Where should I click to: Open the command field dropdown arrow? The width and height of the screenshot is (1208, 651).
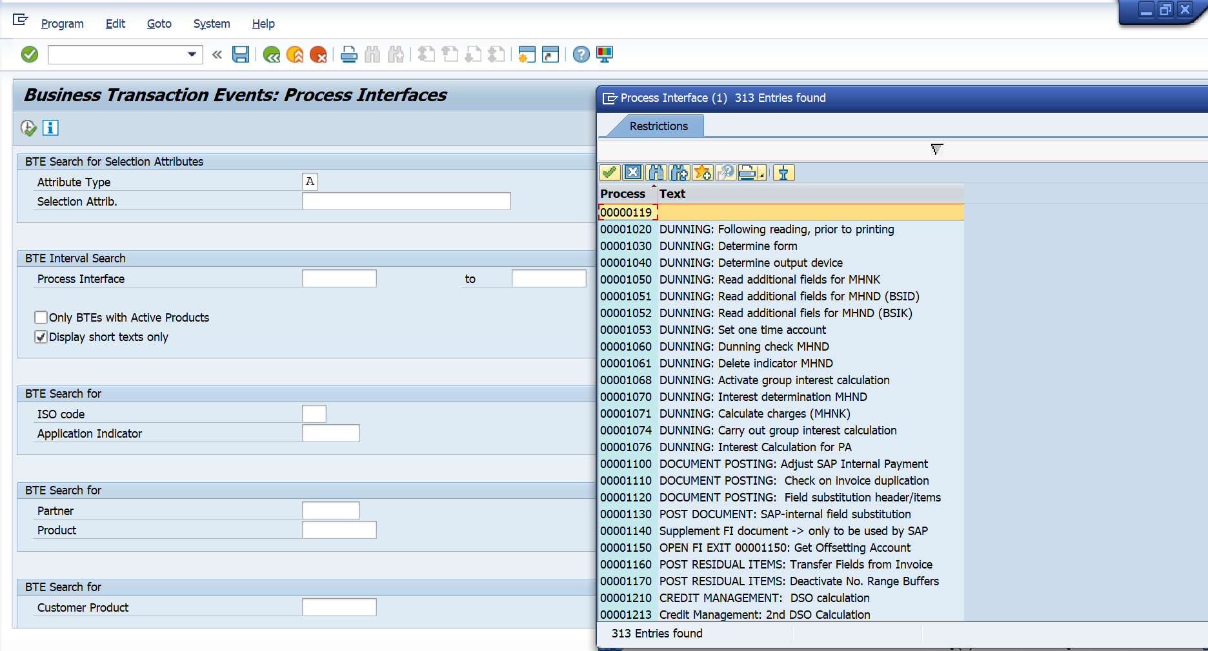[x=192, y=54]
